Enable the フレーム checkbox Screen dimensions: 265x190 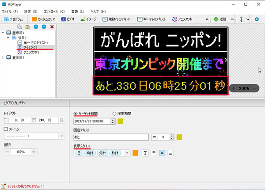[x=6, y=129]
